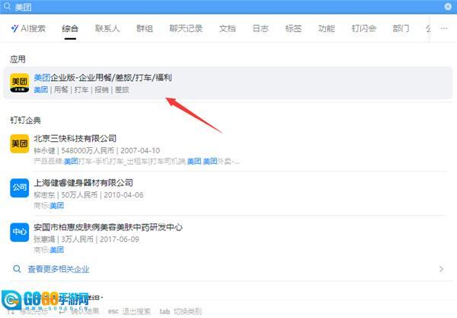Select the 文档 tab
The image size is (457, 318).
pos(227,29)
